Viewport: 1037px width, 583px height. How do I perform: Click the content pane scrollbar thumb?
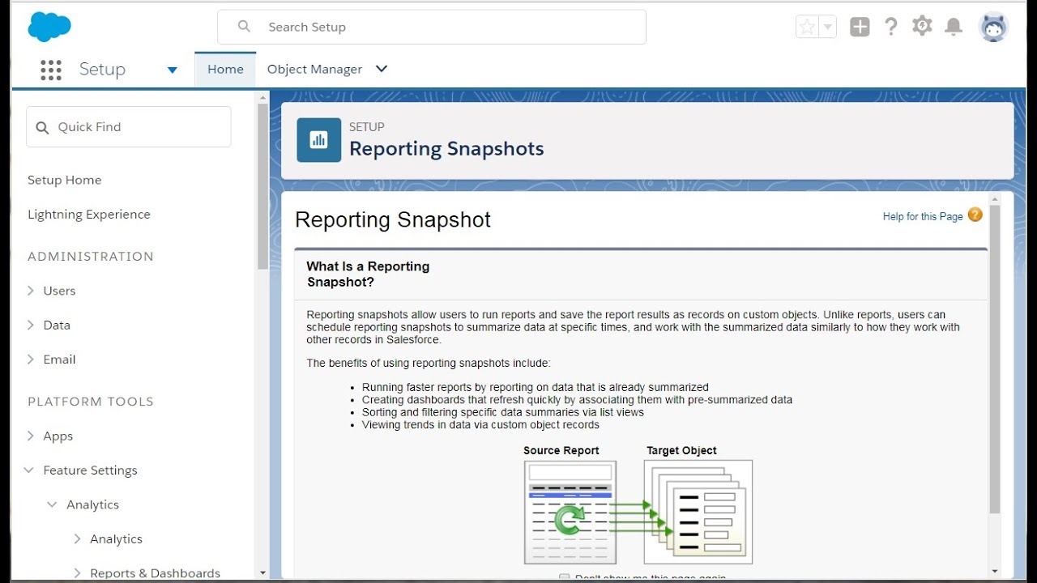tap(995, 360)
